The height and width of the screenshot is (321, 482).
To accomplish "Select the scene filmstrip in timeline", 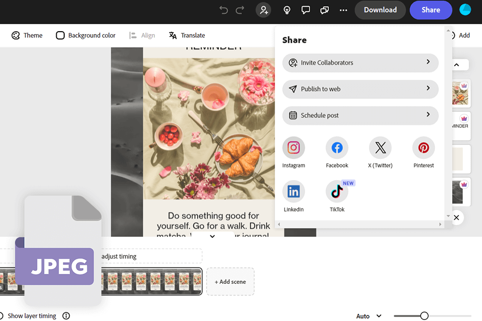I will pos(152,282).
